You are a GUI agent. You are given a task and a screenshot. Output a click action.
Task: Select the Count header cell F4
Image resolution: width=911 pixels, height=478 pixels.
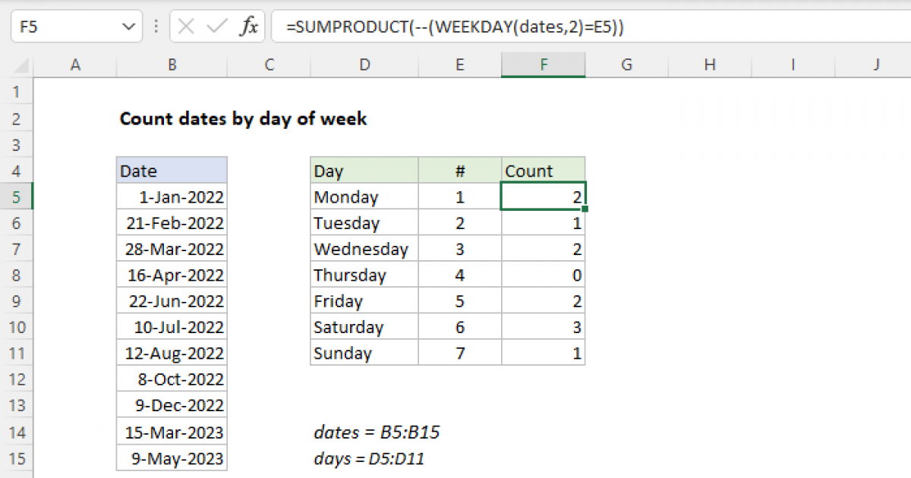[x=544, y=170]
